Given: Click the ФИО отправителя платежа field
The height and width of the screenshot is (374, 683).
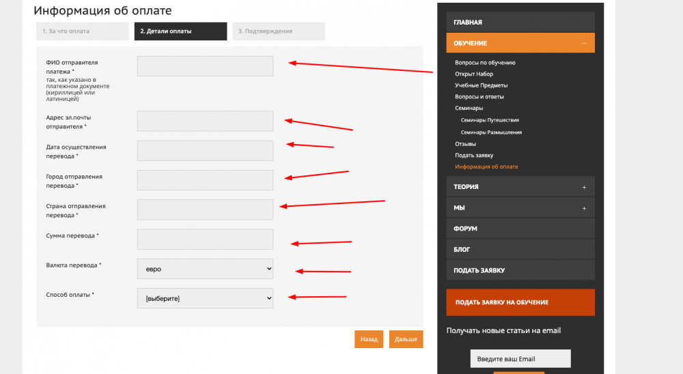Looking at the screenshot, I should click(205, 66).
